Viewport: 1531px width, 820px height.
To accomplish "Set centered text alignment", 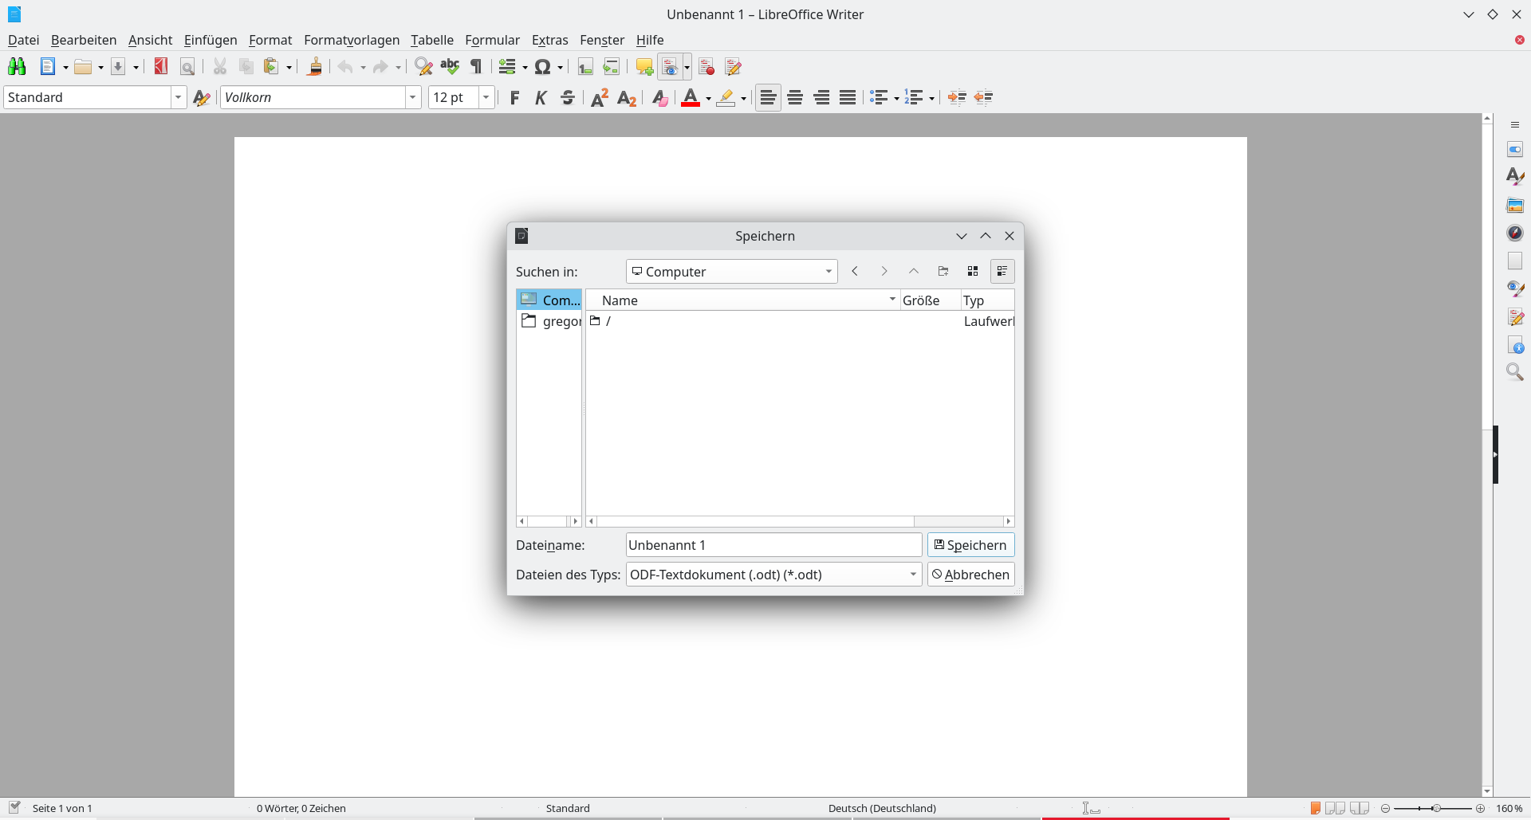I will pos(795,97).
